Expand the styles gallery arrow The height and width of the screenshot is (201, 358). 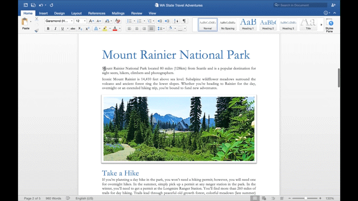coord(321,25)
